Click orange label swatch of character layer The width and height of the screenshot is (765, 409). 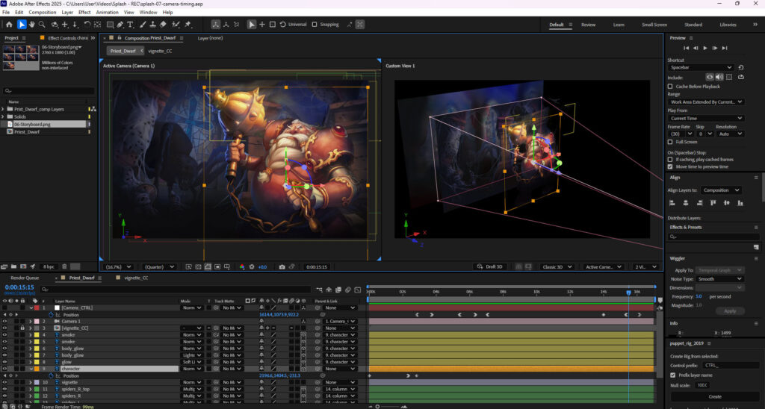(x=37, y=369)
